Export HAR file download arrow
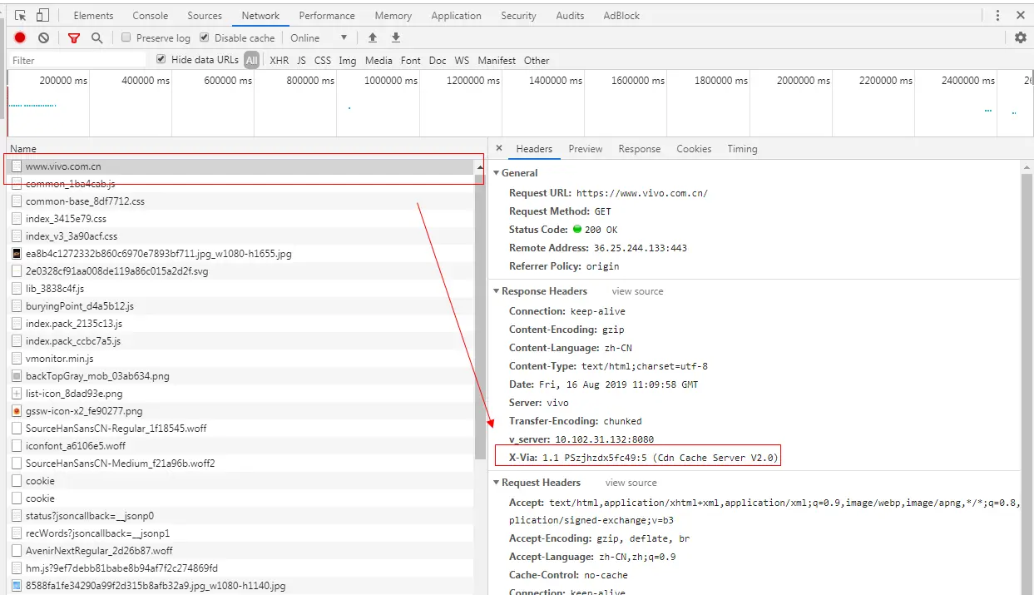Viewport: 1034px width, 595px height. [x=396, y=37]
